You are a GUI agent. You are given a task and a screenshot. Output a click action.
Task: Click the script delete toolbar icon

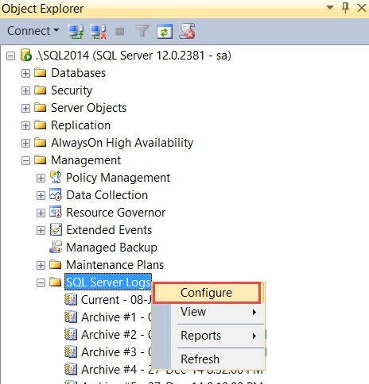[x=187, y=32]
